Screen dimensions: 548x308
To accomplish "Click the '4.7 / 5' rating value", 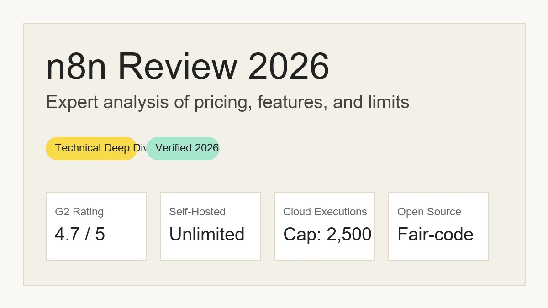I will click(x=80, y=234).
